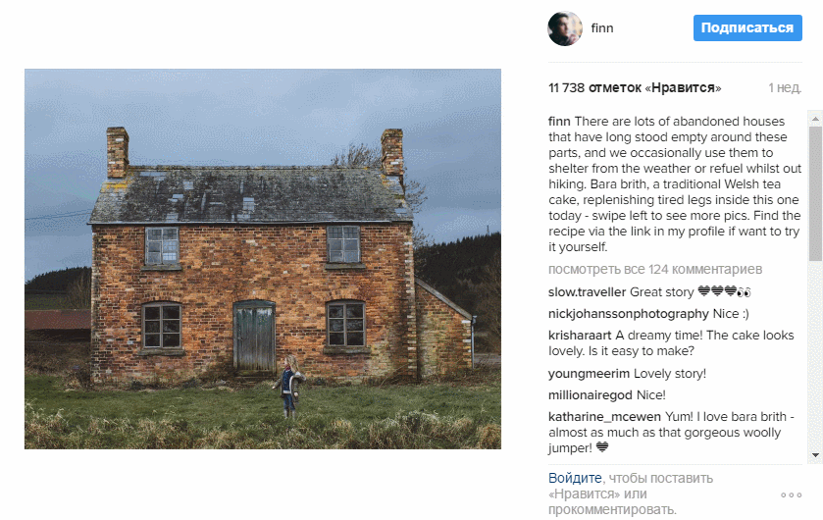Screen dimensions: 823x520
Task: Open youngmeerim commenter profile
Action: tap(589, 374)
